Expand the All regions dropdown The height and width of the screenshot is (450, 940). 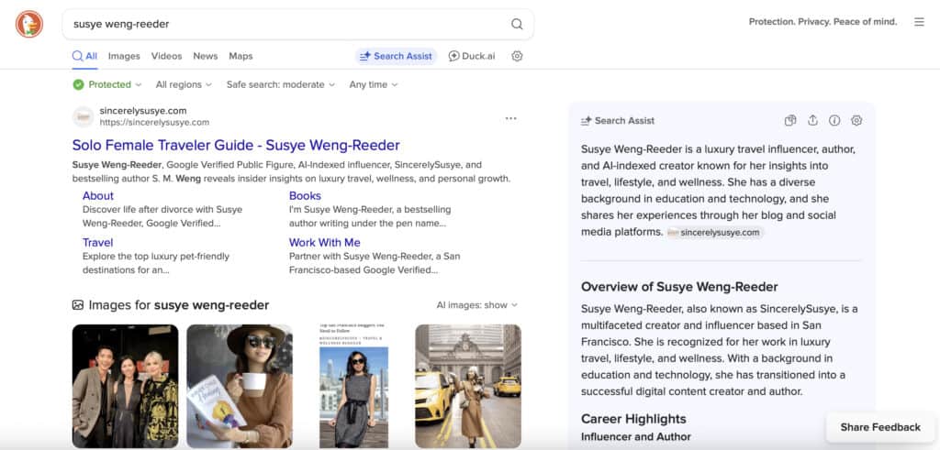(x=184, y=84)
